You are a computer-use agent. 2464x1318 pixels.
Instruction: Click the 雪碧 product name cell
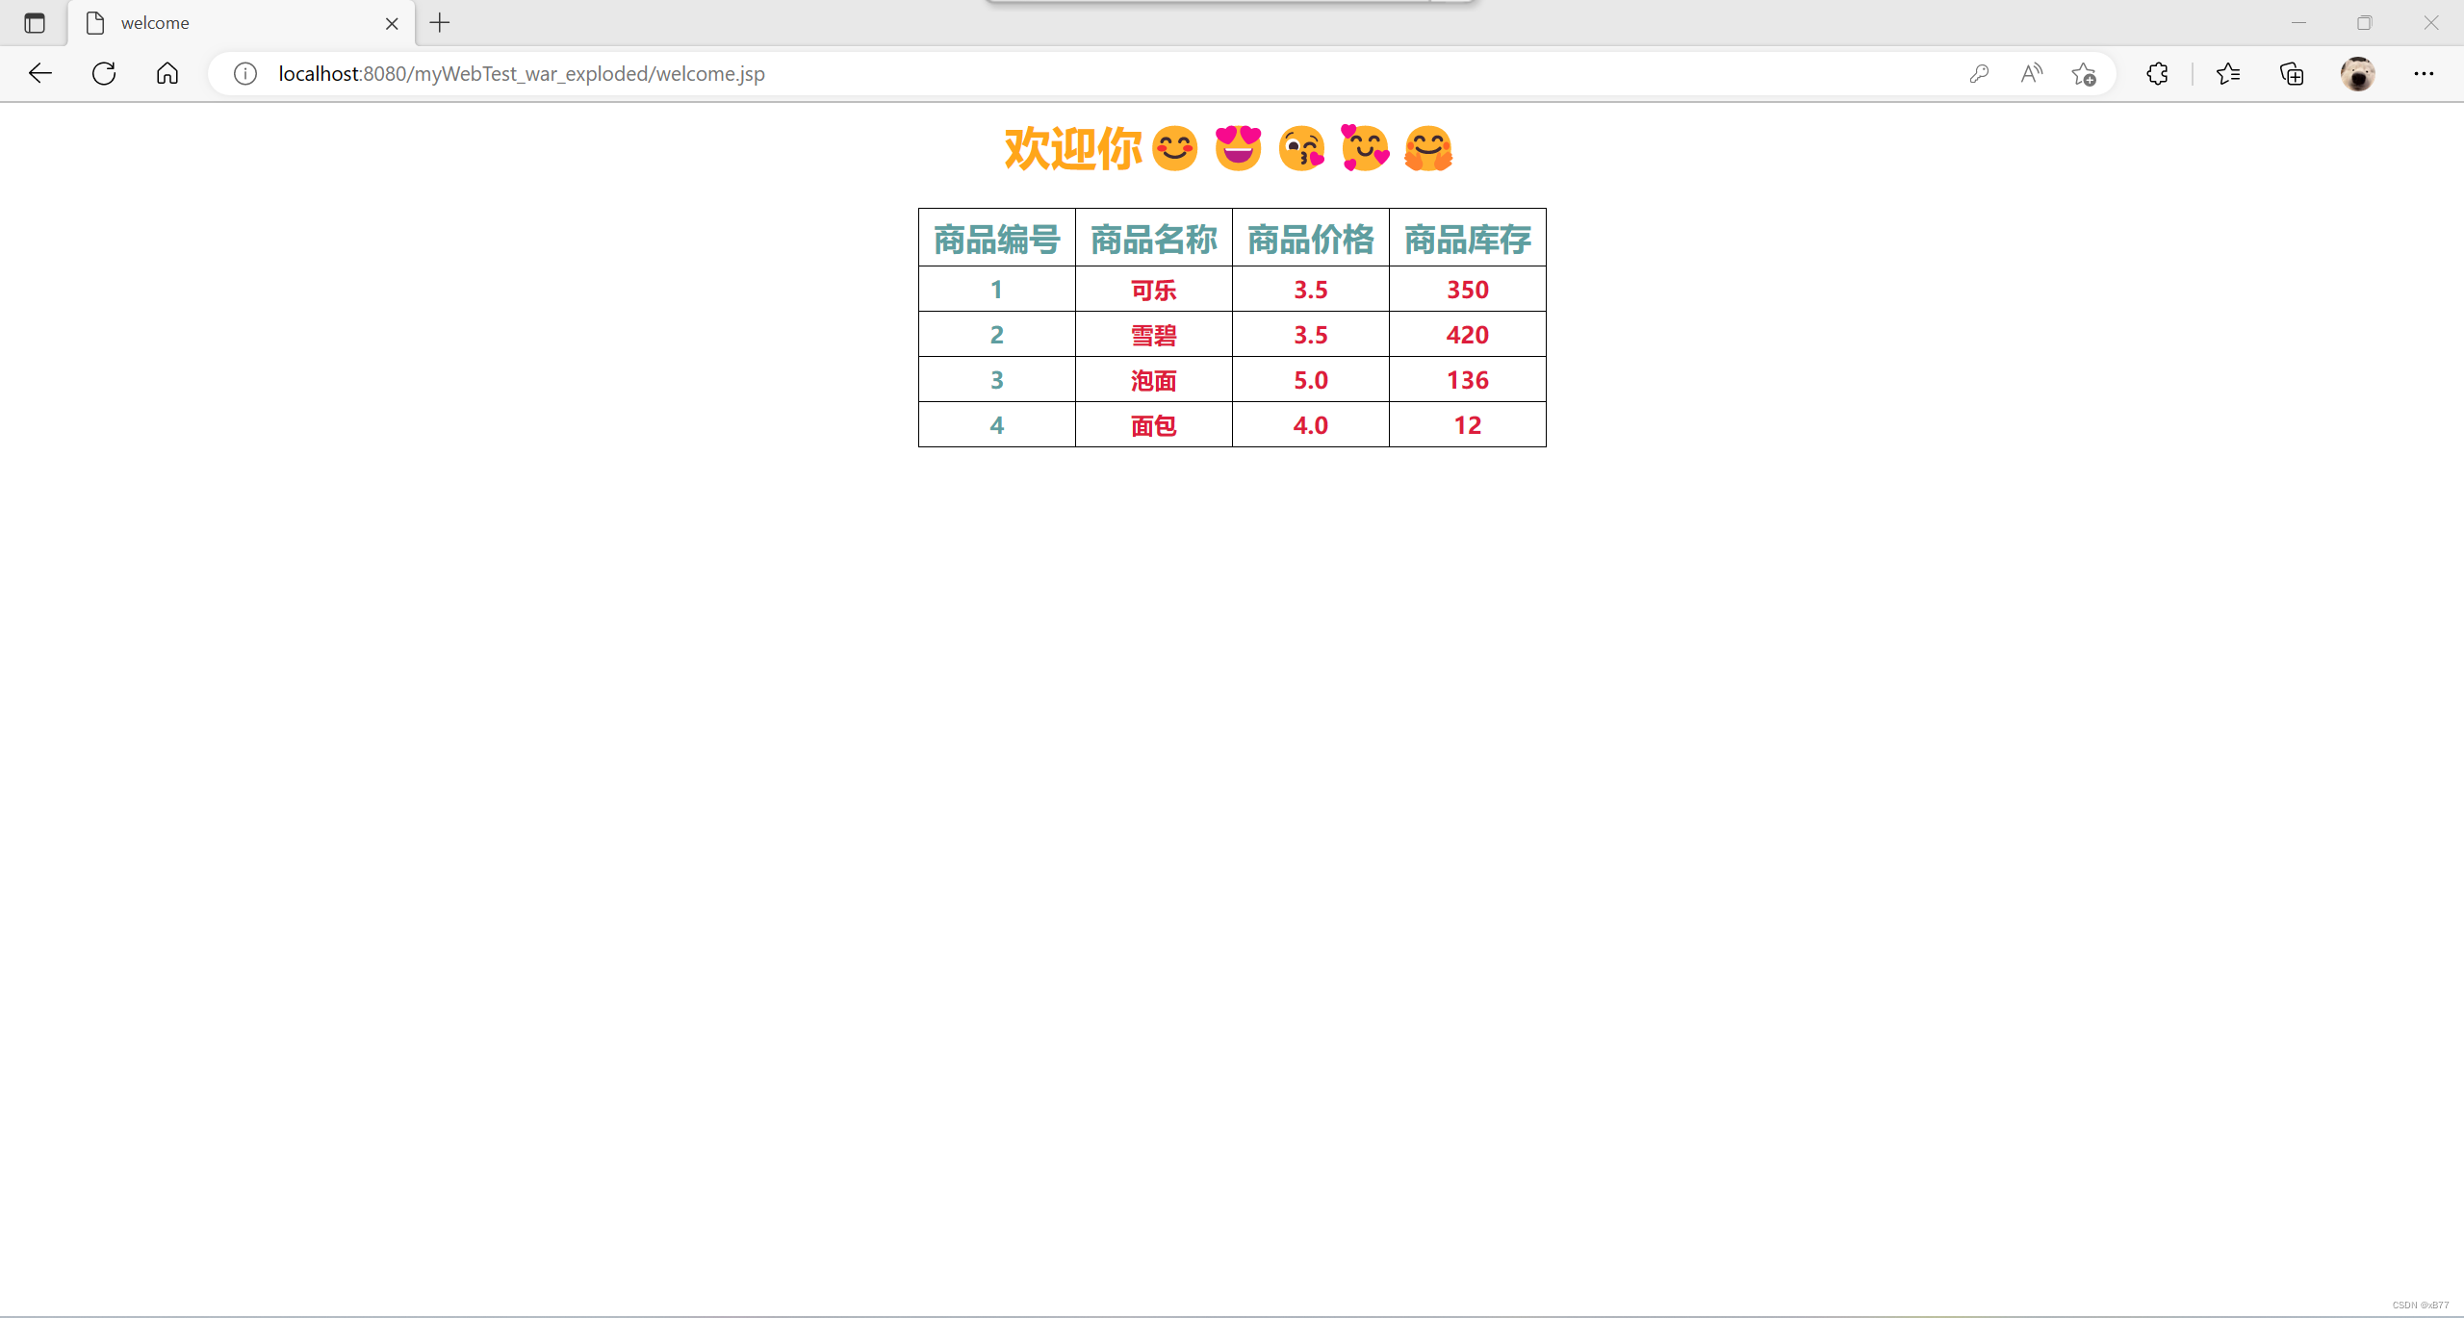(x=1154, y=334)
